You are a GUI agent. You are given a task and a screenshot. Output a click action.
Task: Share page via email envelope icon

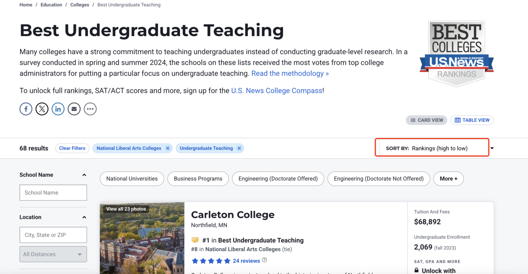74,109
